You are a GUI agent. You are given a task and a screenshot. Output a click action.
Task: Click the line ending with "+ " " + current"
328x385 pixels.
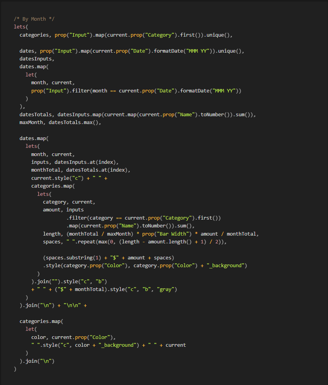(x=109, y=345)
